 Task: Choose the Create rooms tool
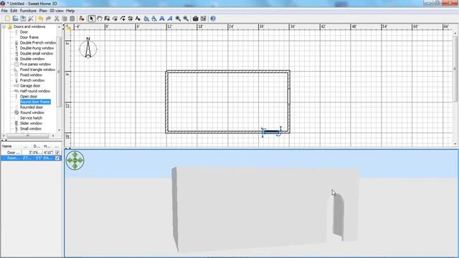(x=115, y=19)
